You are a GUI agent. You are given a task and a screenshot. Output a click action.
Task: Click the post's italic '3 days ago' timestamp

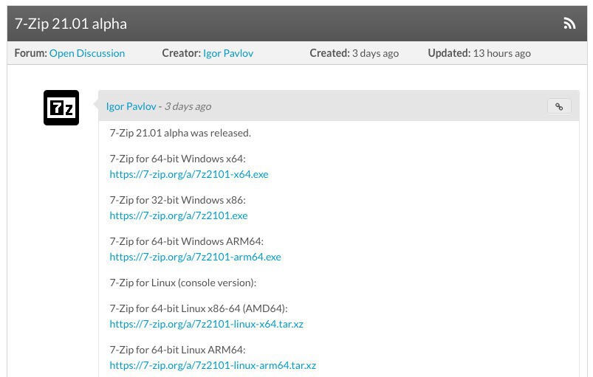(x=188, y=106)
